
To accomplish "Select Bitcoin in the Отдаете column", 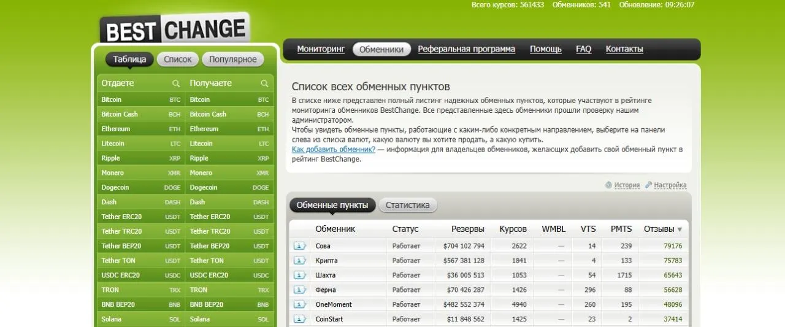I will (141, 99).
